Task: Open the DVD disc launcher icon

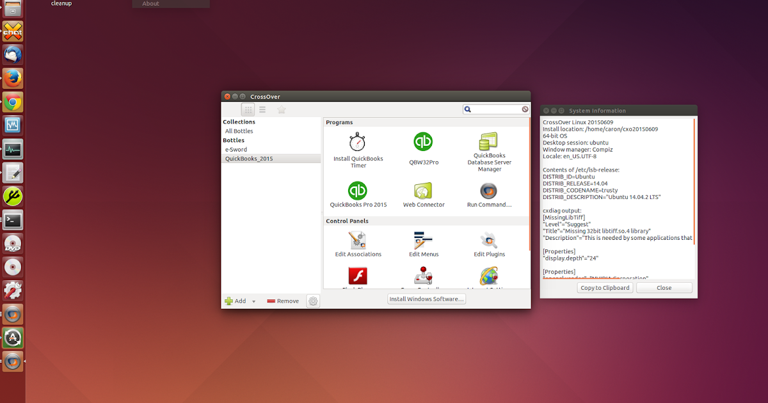Action: pyautogui.click(x=13, y=244)
